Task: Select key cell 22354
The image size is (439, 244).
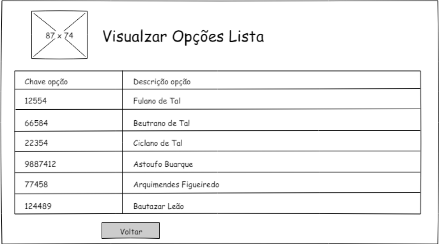Action: pyautogui.click(x=36, y=143)
